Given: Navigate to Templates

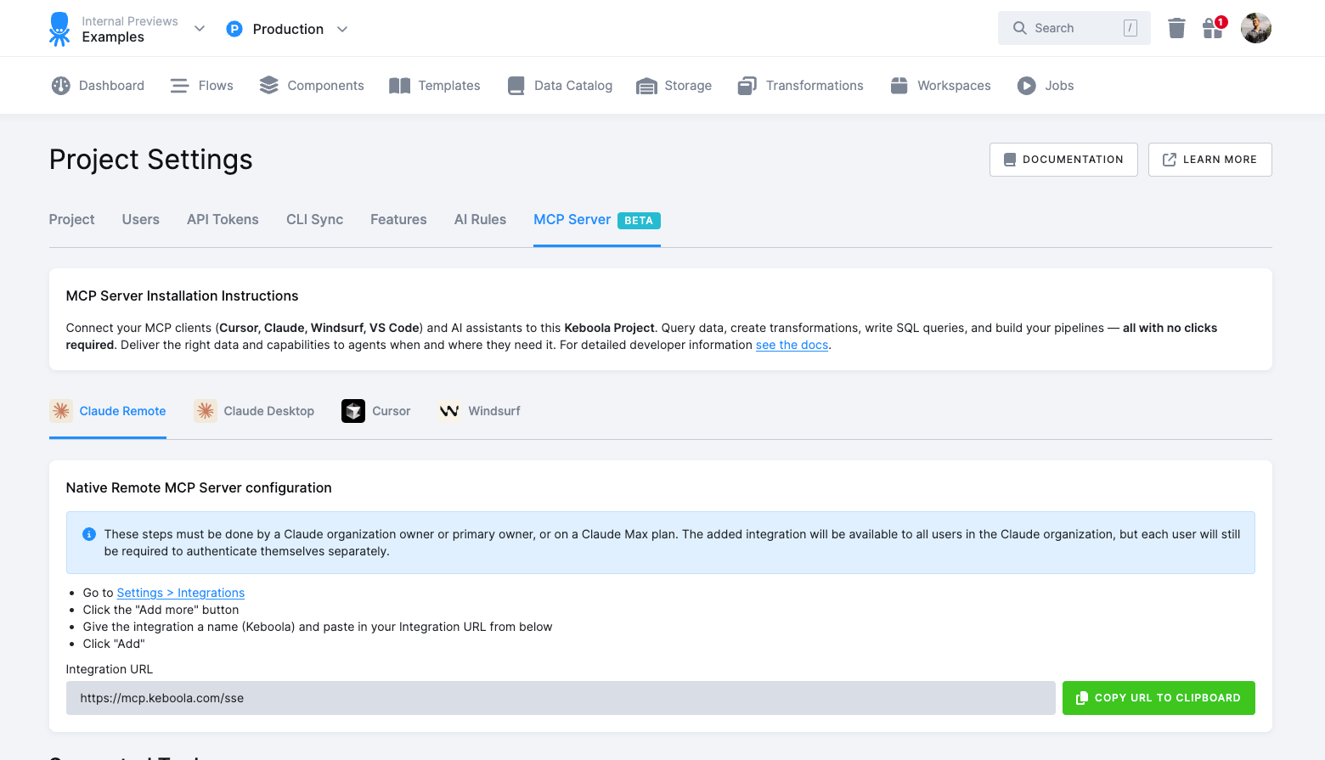Looking at the screenshot, I should coord(435,86).
